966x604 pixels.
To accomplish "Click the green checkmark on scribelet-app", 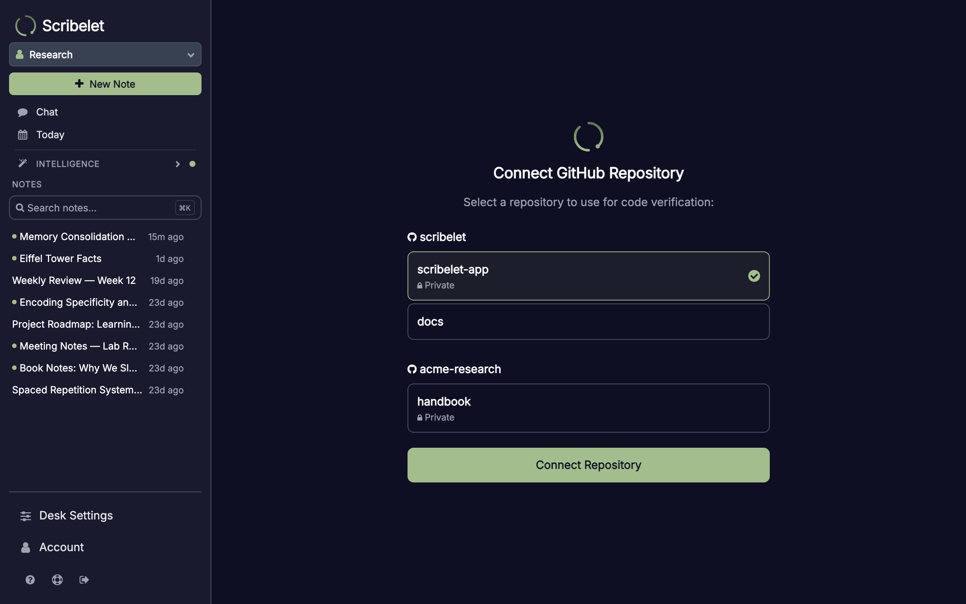I will pos(754,276).
